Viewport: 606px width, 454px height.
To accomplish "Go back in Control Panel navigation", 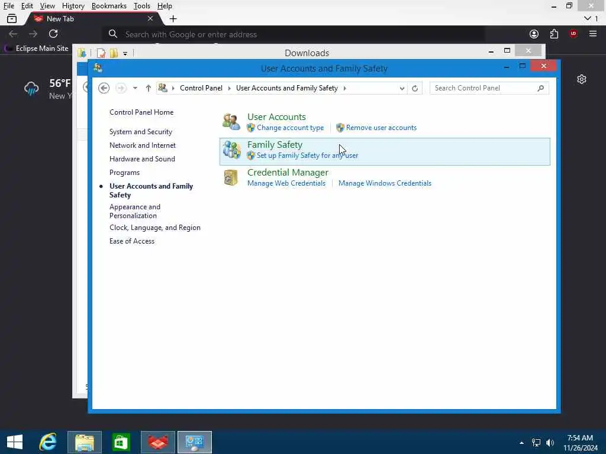I will coord(104,88).
